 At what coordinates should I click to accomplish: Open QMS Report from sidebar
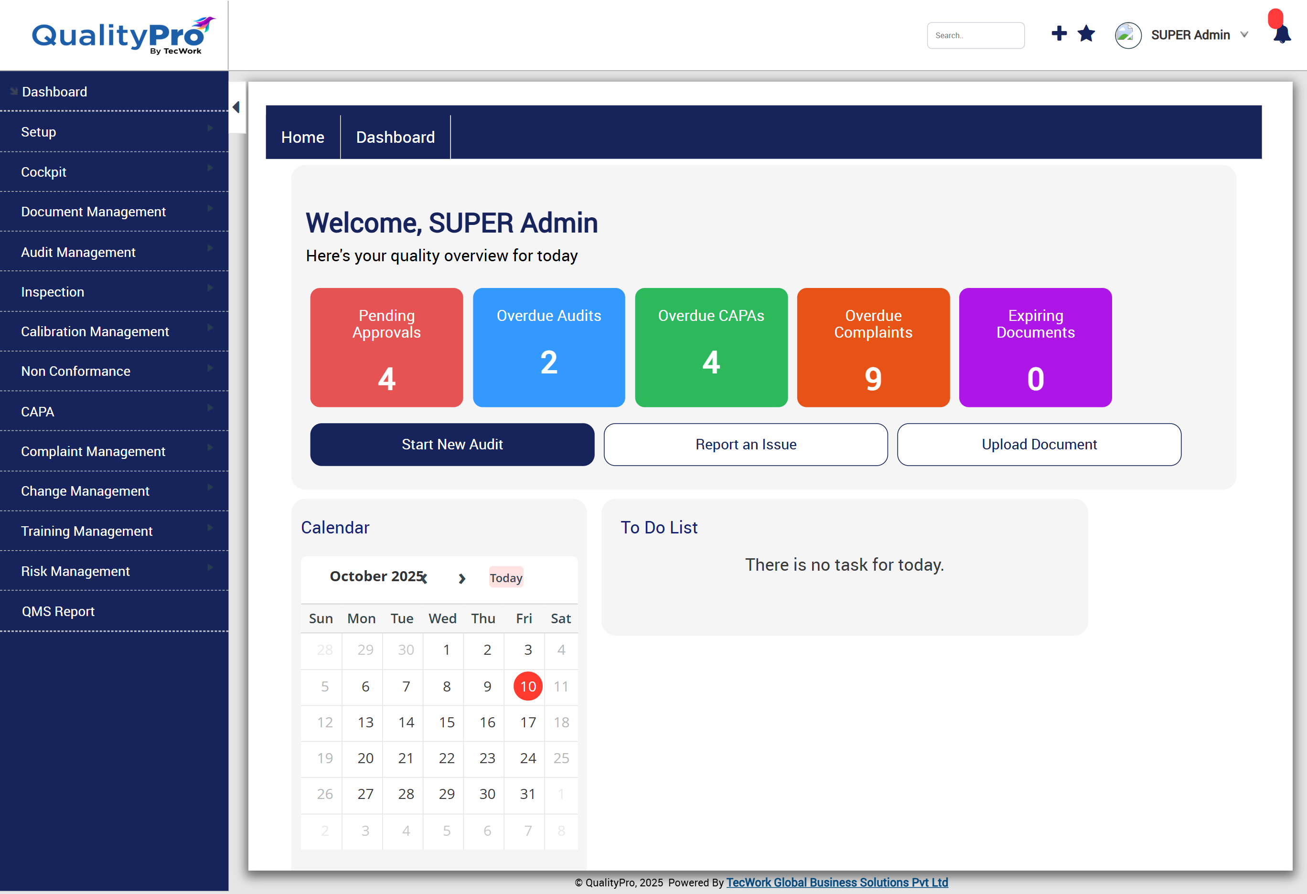click(x=58, y=611)
